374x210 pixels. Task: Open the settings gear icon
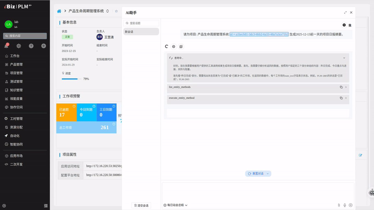[x=18, y=46]
